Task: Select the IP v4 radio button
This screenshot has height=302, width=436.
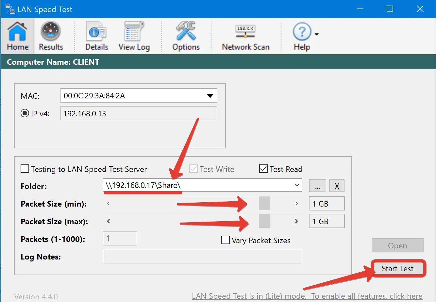Action: point(25,113)
